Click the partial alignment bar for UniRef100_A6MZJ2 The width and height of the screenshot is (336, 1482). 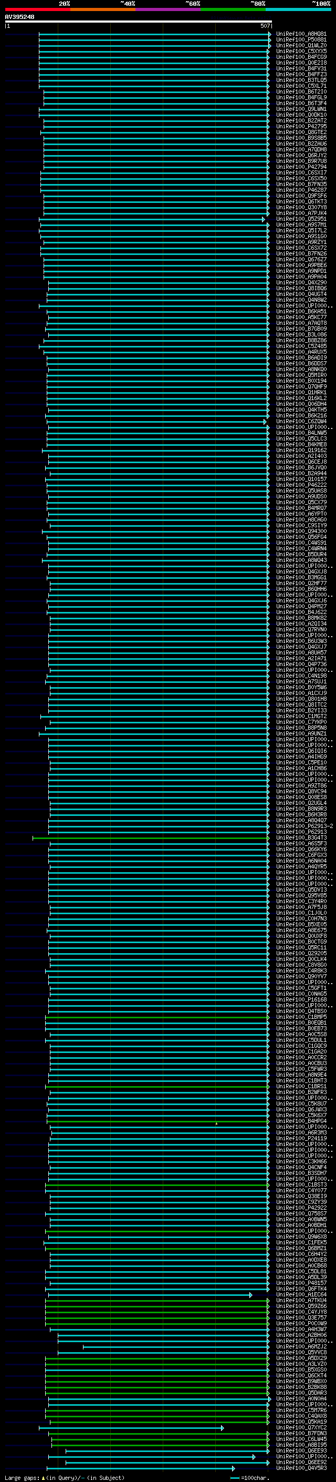[x=176, y=1347]
